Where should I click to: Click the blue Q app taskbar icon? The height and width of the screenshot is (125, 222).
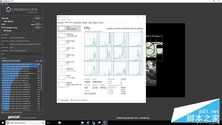click(94, 123)
